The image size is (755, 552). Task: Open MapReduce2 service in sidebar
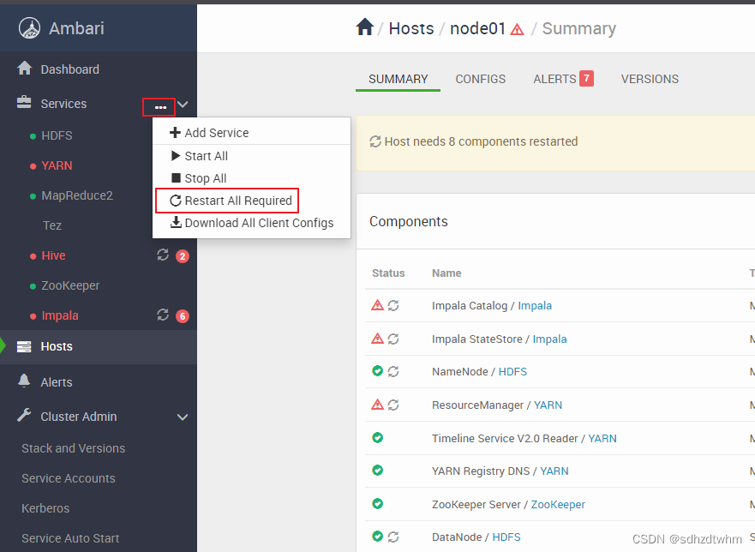click(77, 195)
